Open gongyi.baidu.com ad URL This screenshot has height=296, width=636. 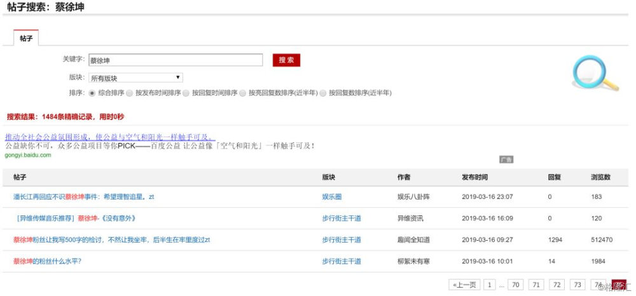click(x=28, y=155)
